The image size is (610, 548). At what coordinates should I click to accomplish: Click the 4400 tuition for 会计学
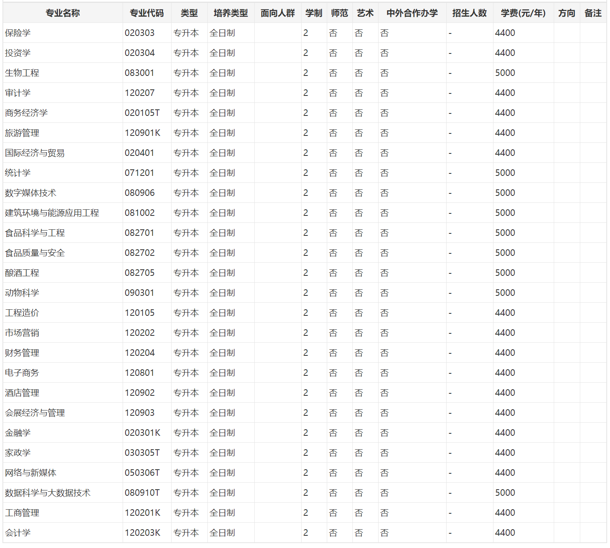pos(505,533)
